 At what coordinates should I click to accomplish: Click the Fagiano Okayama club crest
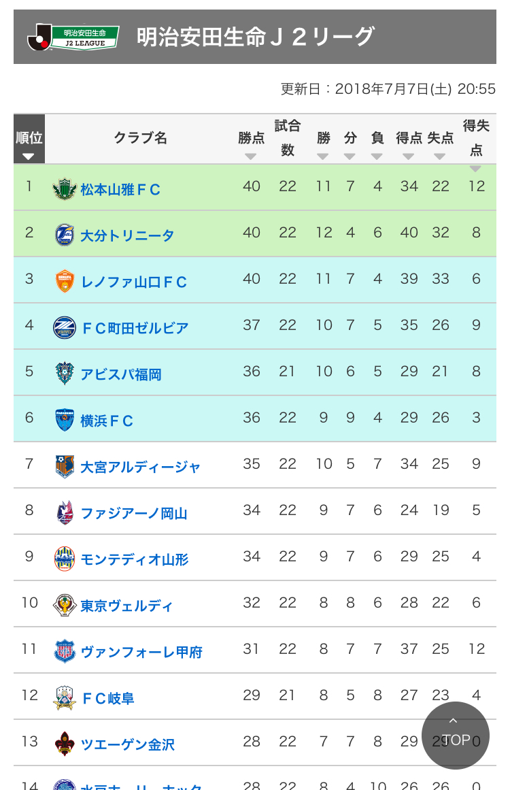(65, 512)
